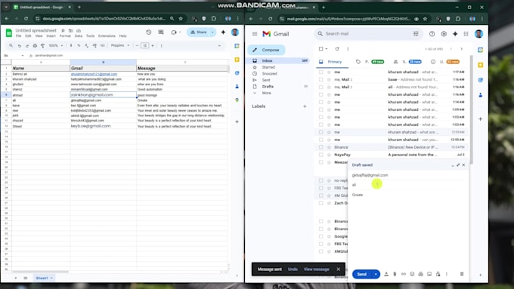Image resolution: width=514 pixels, height=289 pixels.
Task: Insert emoji icon in compose toolbar
Action: coord(412,274)
